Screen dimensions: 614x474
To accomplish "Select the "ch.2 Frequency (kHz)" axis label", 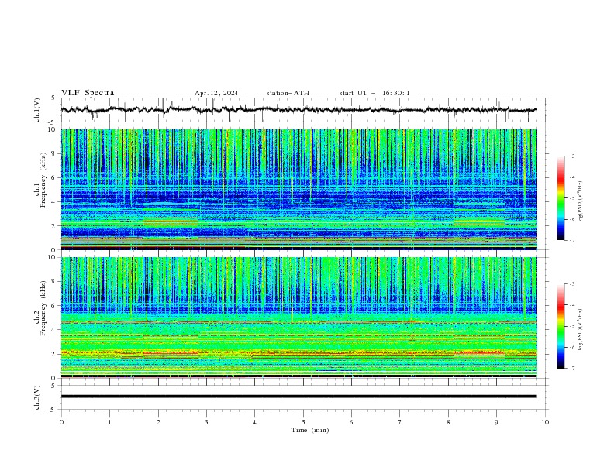I will [40, 307].
